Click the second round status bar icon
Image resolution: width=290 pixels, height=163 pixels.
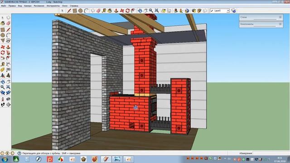click(7, 153)
